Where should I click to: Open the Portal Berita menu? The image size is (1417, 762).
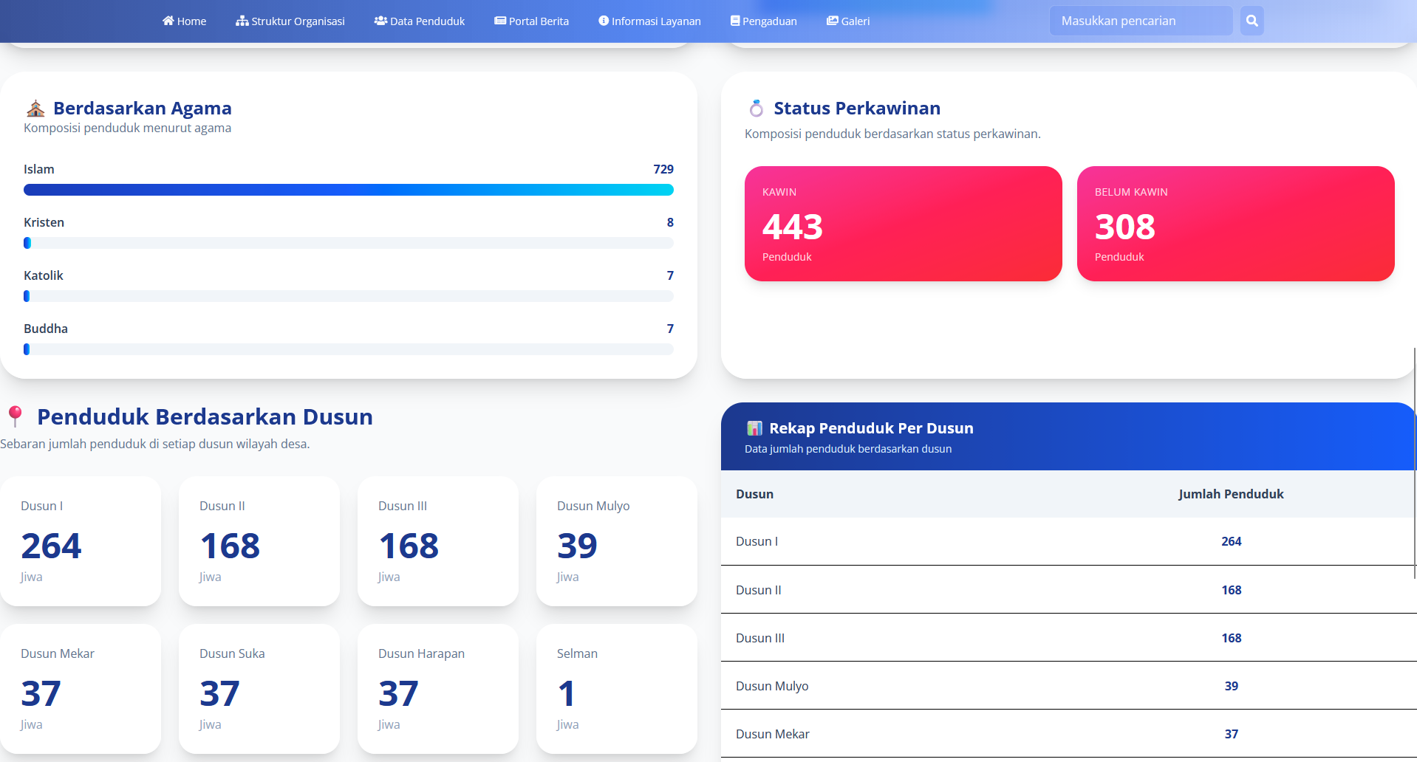point(532,21)
